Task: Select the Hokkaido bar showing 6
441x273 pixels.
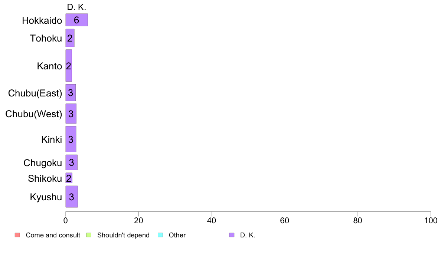Action: pyautogui.click(x=76, y=20)
